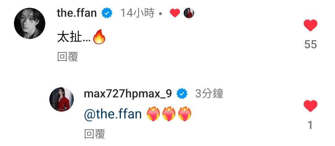This screenshot has width=335, height=146.
Task: Unlike the the.ffan comment with 55 likes
Action: pyautogui.click(x=310, y=25)
